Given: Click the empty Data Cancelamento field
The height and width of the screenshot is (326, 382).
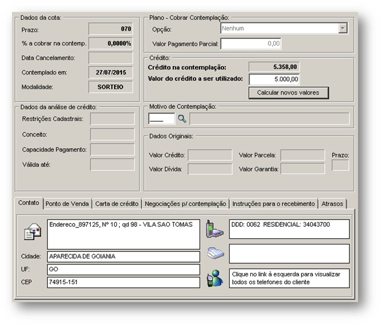Looking at the screenshot, I should click(x=111, y=58).
